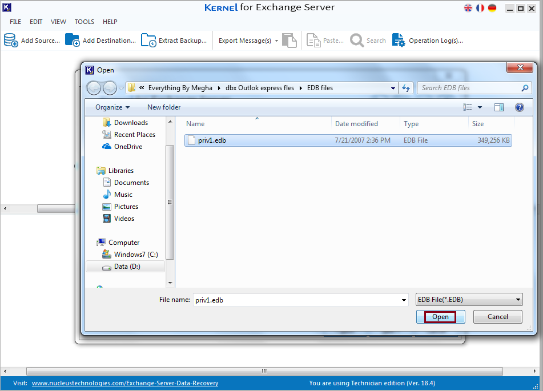Select Videos library
This screenshot has height=391, width=543.
tap(118, 219)
